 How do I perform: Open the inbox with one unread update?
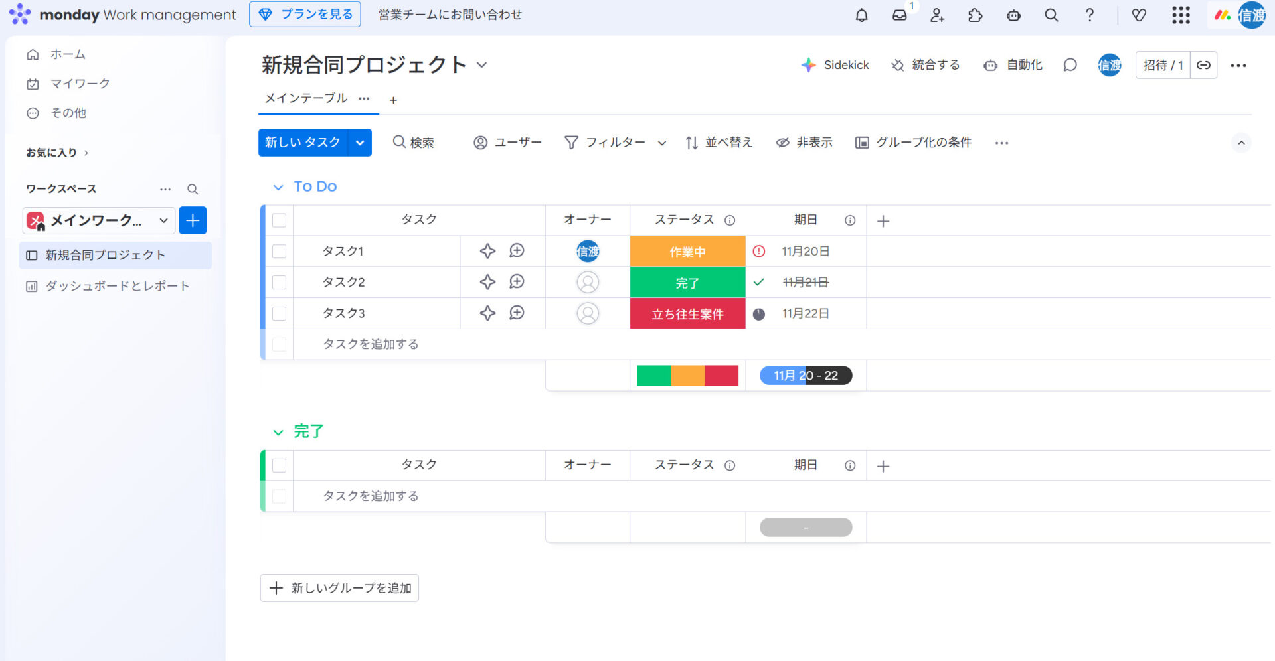(x=900, y=15)
